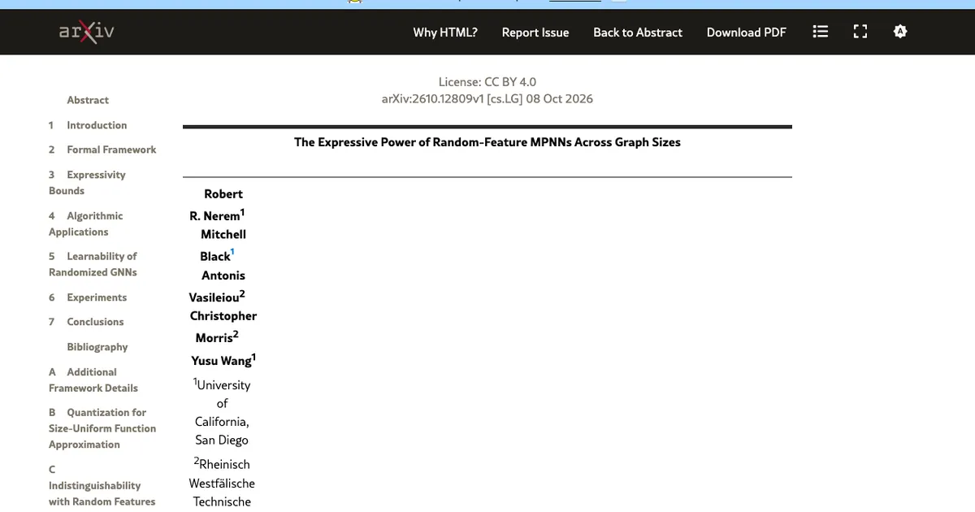Jump to the Bibliography section
Image resolution: width=975 pixels, height=512 pixels.
tap(97, 347)
